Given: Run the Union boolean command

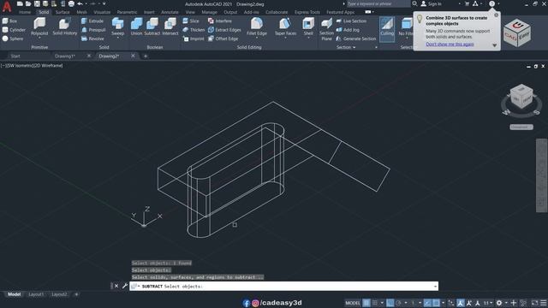Looking at the screenshot, I should pos(136,27).
